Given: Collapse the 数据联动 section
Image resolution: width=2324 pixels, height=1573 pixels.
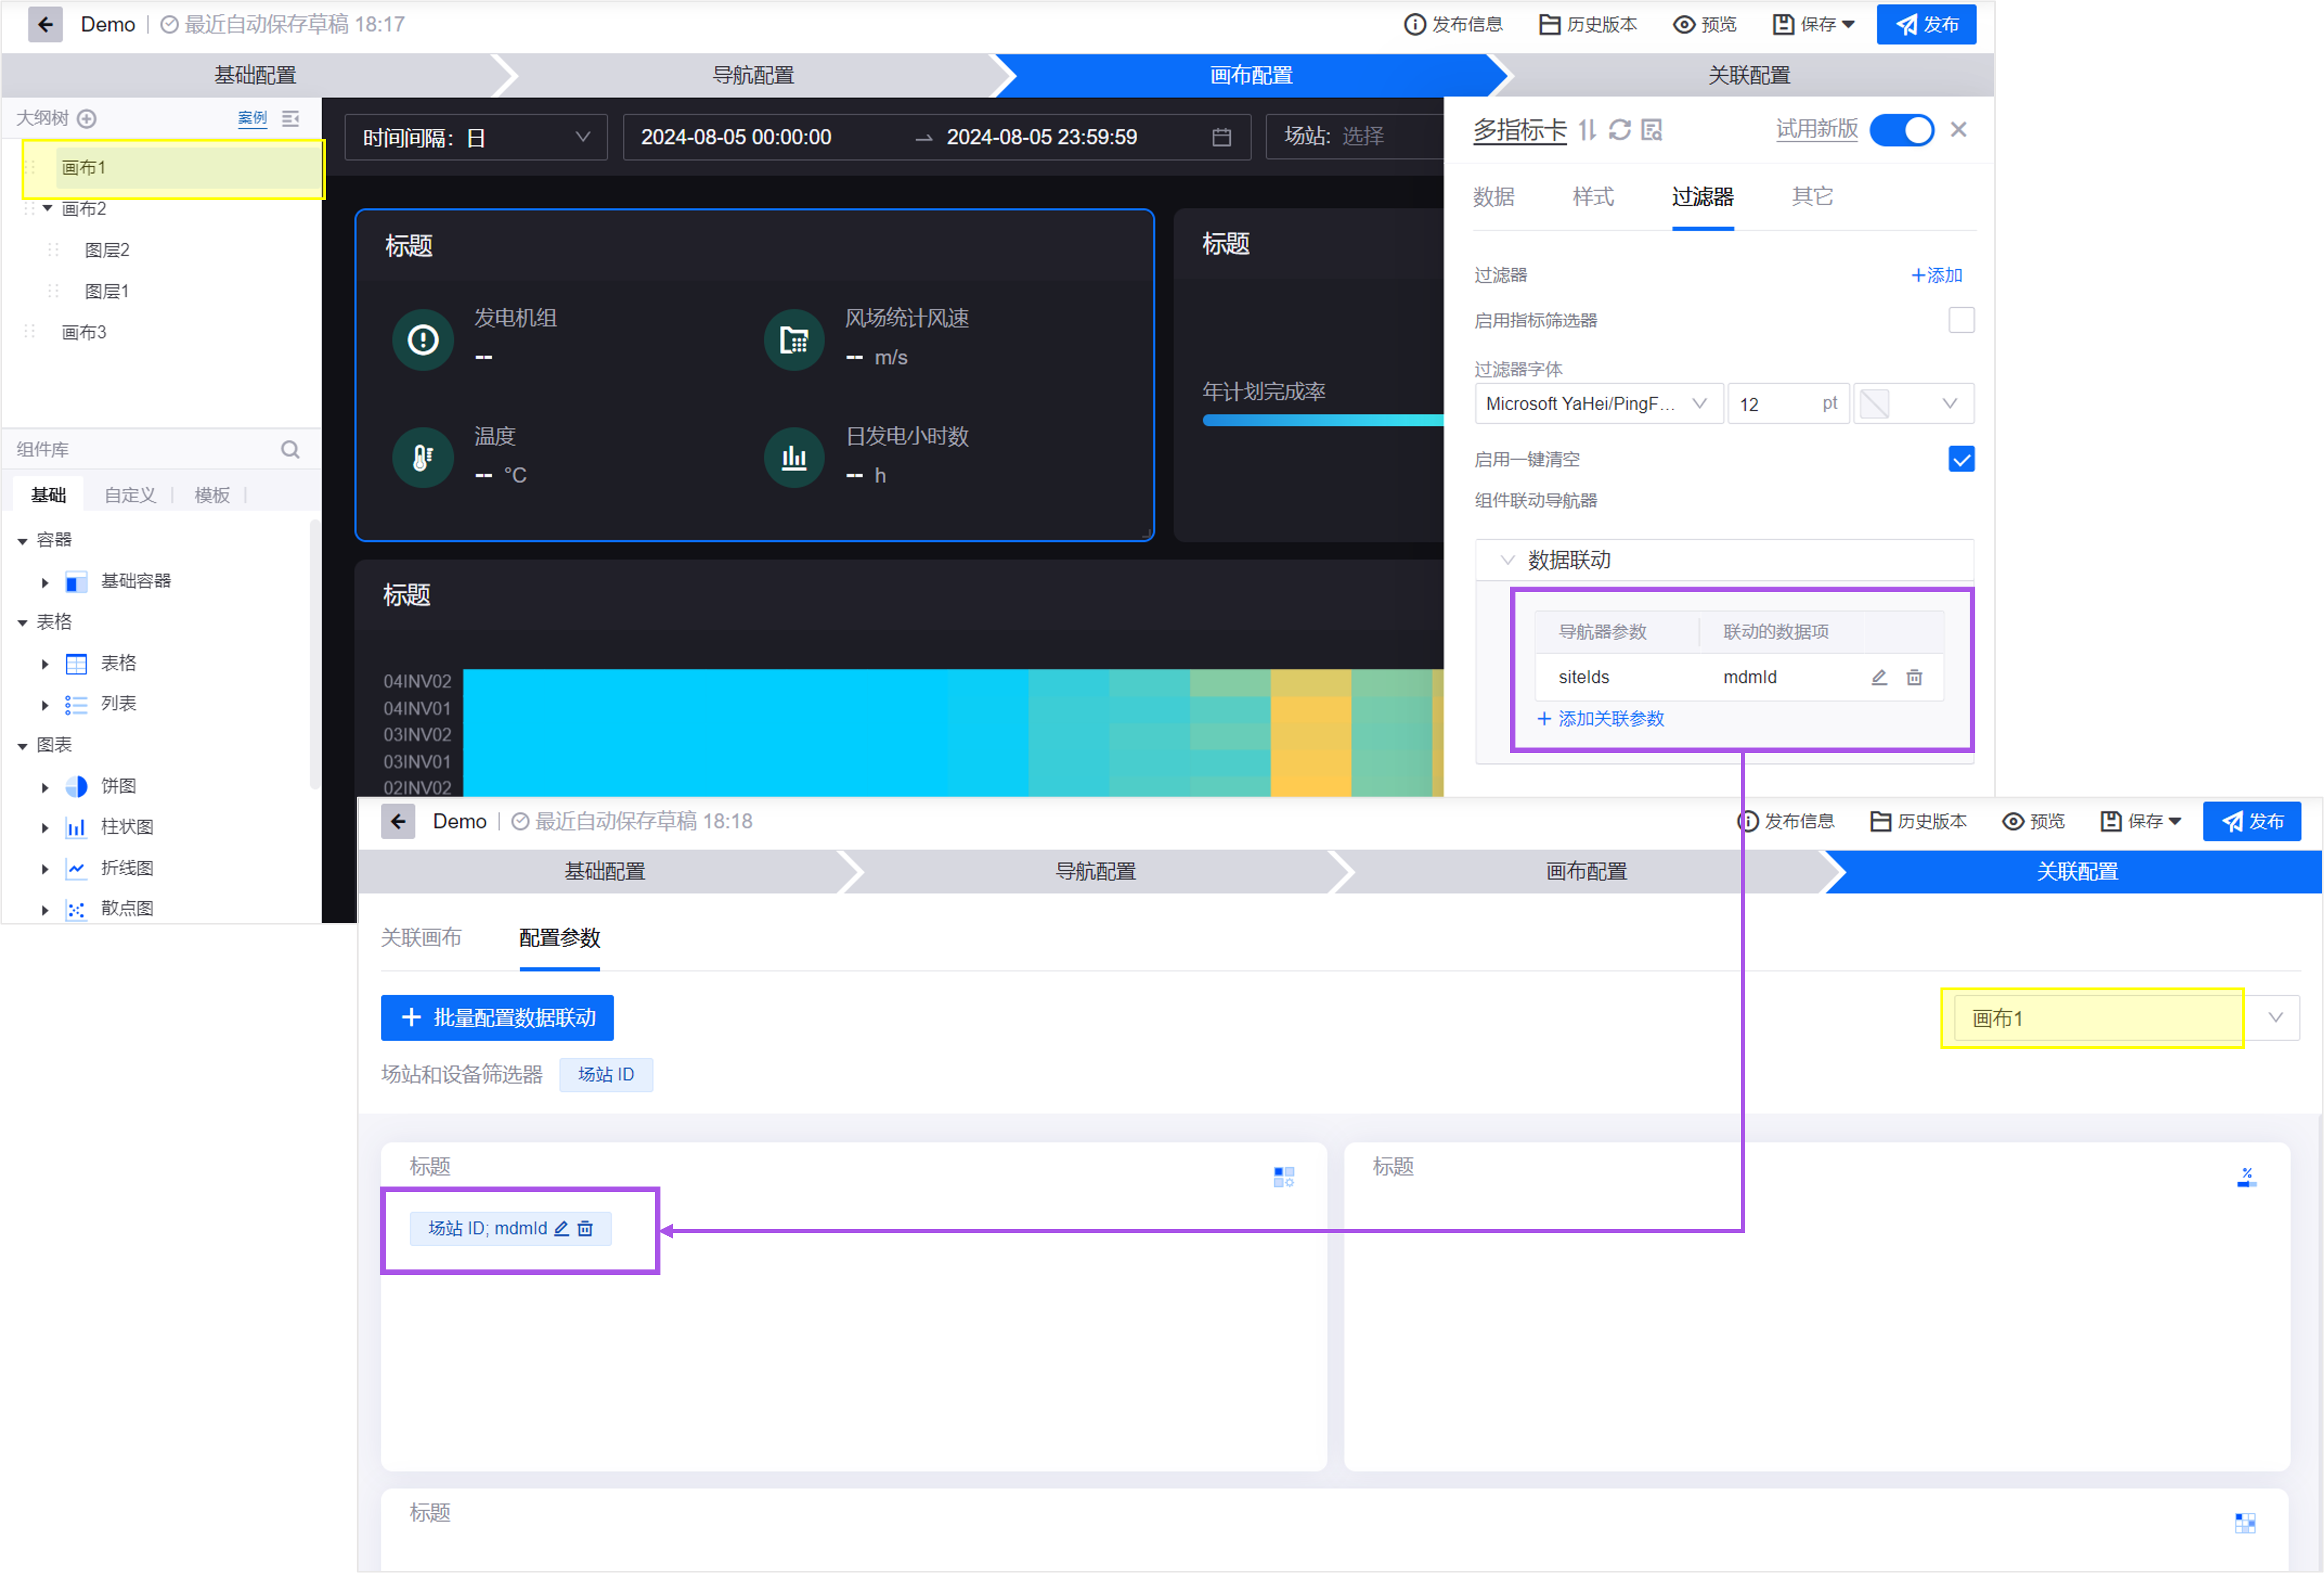Looking at the screenshot, I should coord(1507,560).
